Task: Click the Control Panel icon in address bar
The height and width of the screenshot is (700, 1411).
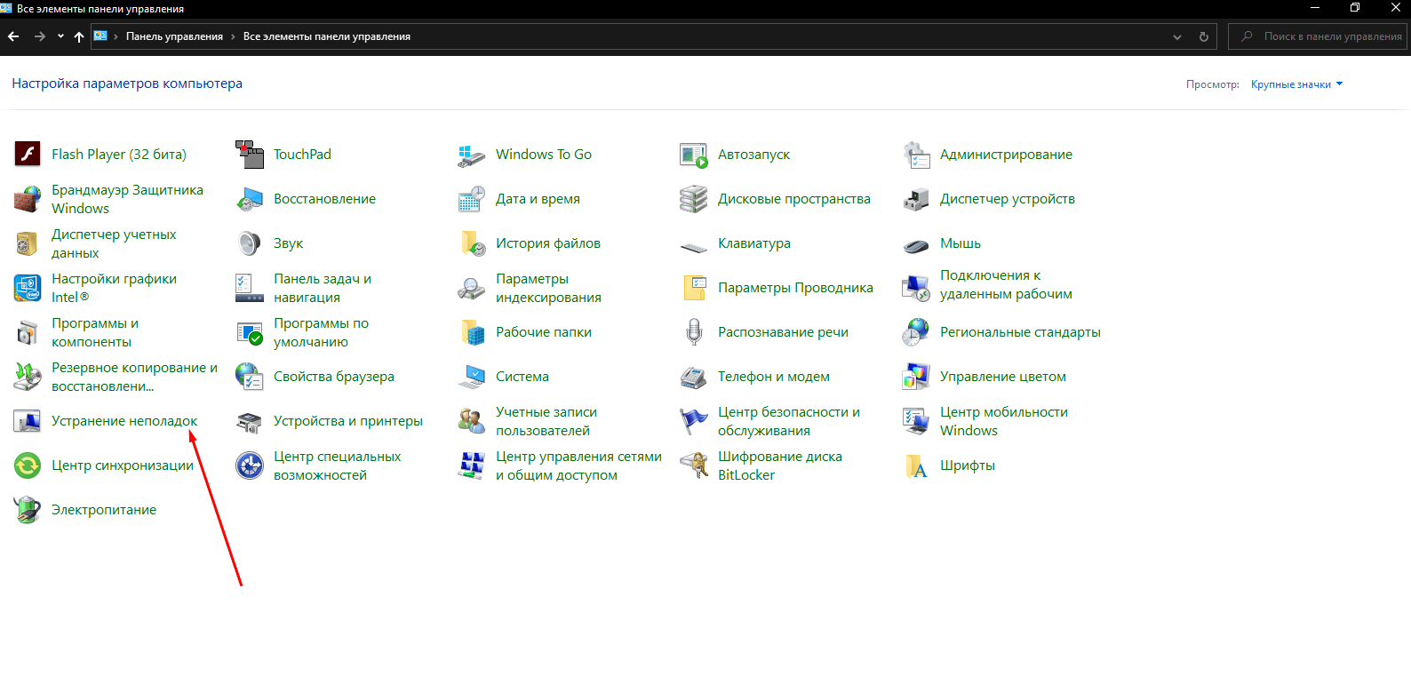Action: (100, 36)
